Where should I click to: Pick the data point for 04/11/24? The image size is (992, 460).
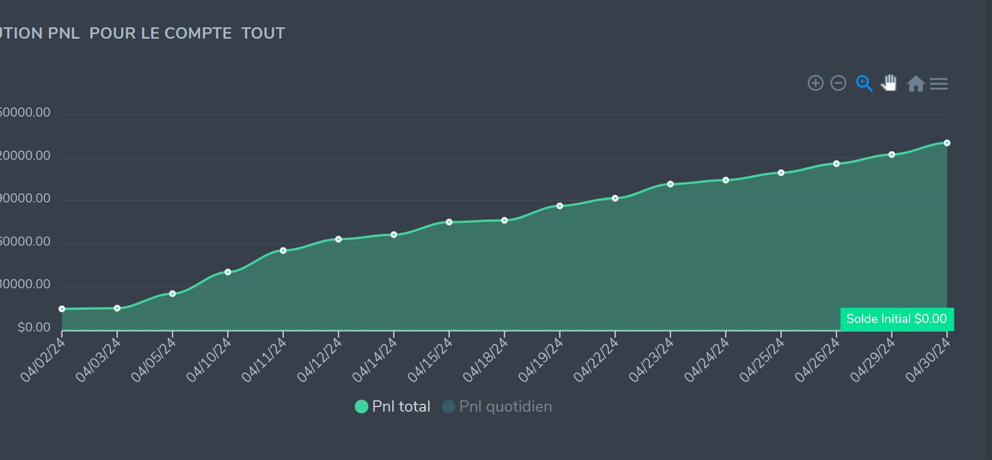(283, 251)
